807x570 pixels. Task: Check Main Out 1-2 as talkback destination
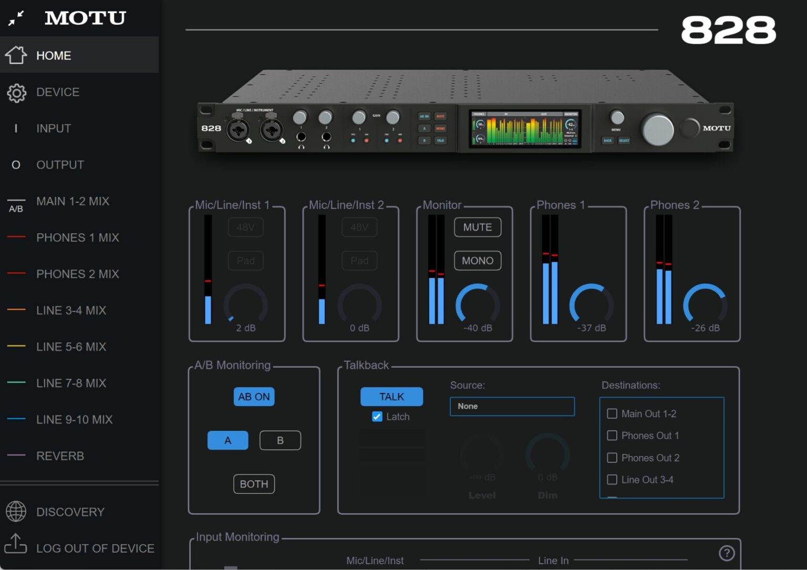click(x=612, y=413)
